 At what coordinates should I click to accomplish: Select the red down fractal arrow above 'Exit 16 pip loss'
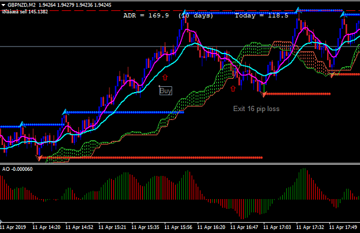[264, 94]
